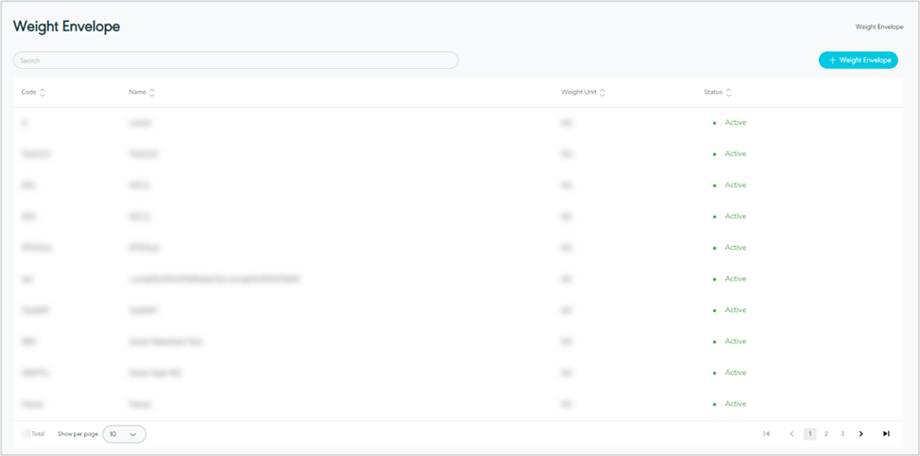
Task: Go to previous page arrow
Action: (791, 434)
